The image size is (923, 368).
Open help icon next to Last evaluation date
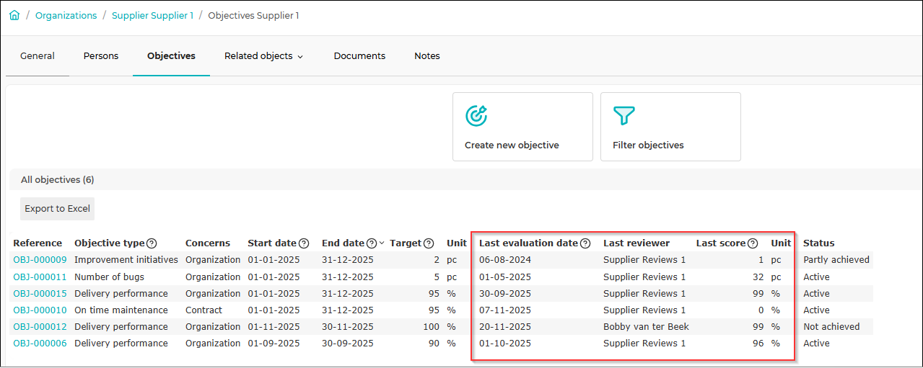(x=585, y=243)
